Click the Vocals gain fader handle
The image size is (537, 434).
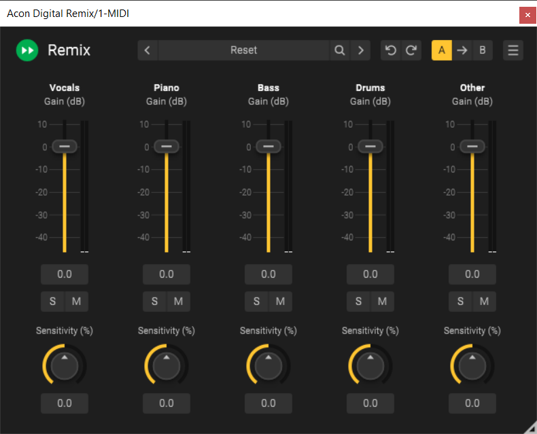coord(65,146)
